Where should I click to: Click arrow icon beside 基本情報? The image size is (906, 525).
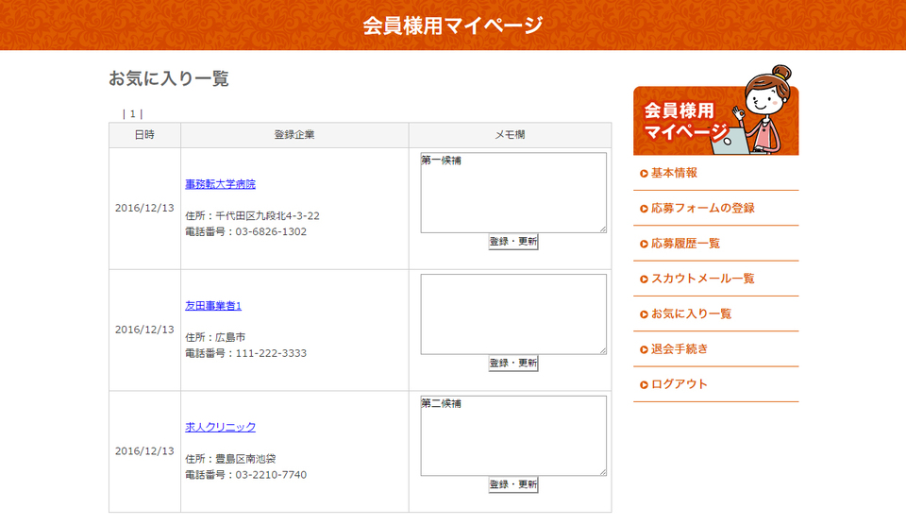click(x=644, y=174)
